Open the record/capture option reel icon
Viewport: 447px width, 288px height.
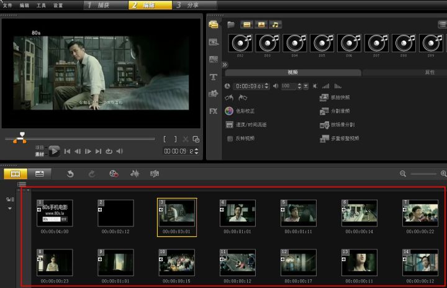pyautogui.click(x=114, y=174)
